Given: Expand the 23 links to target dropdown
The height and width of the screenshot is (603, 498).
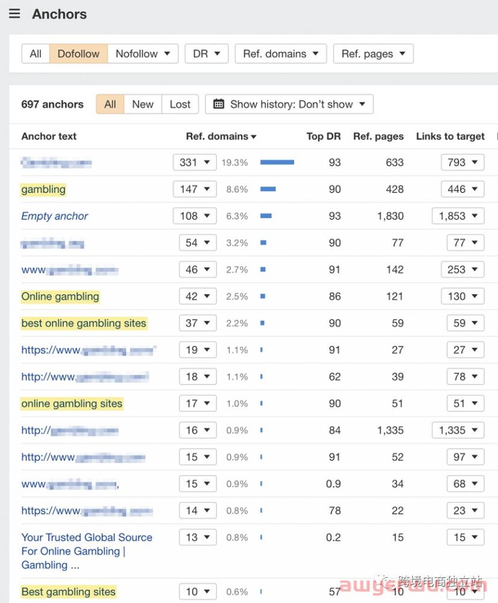Looking at the screenshot, I should [x=465, y=511].
